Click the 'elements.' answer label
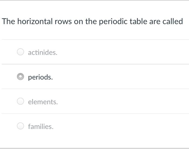The height and width of the screenshot is (152, 189). pyautogui.click(x=43, y=102)
